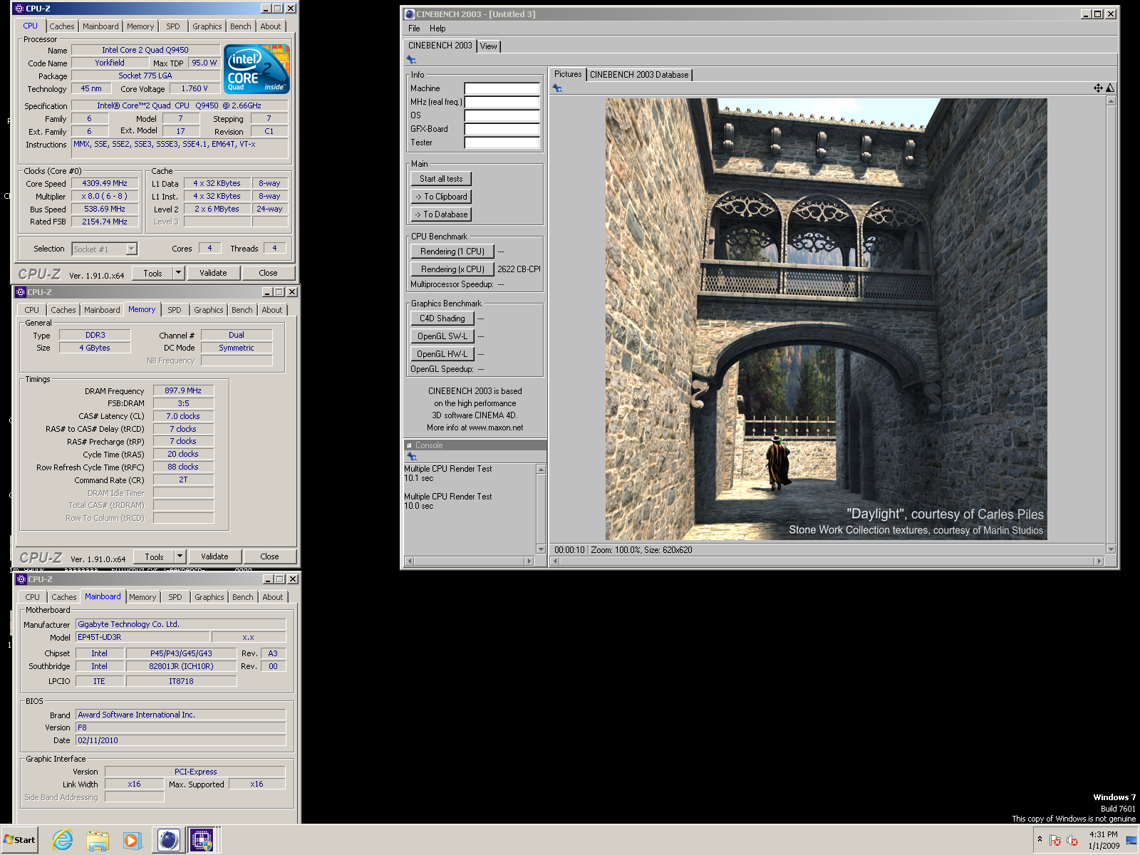The image size is (1140, 855).
Task: Click the Machine input field
Action: point(502,88)
